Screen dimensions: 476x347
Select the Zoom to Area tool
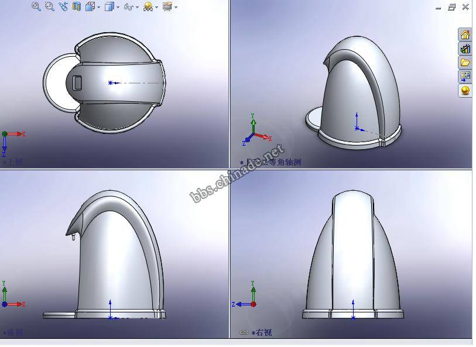click(x=50, y=6)
